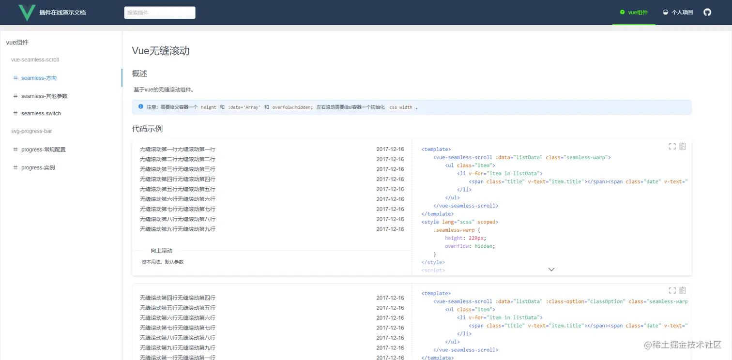
Task: Click the demo row 无缝滚动第三行无缝滚动第三行
Action: tap(178, 169)
